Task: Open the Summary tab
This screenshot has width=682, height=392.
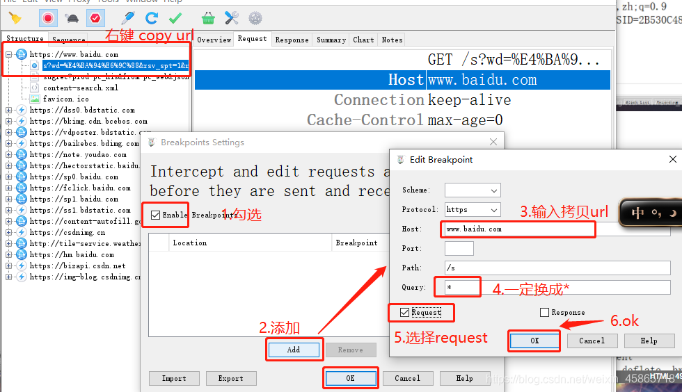Action: tap(331, 40)
